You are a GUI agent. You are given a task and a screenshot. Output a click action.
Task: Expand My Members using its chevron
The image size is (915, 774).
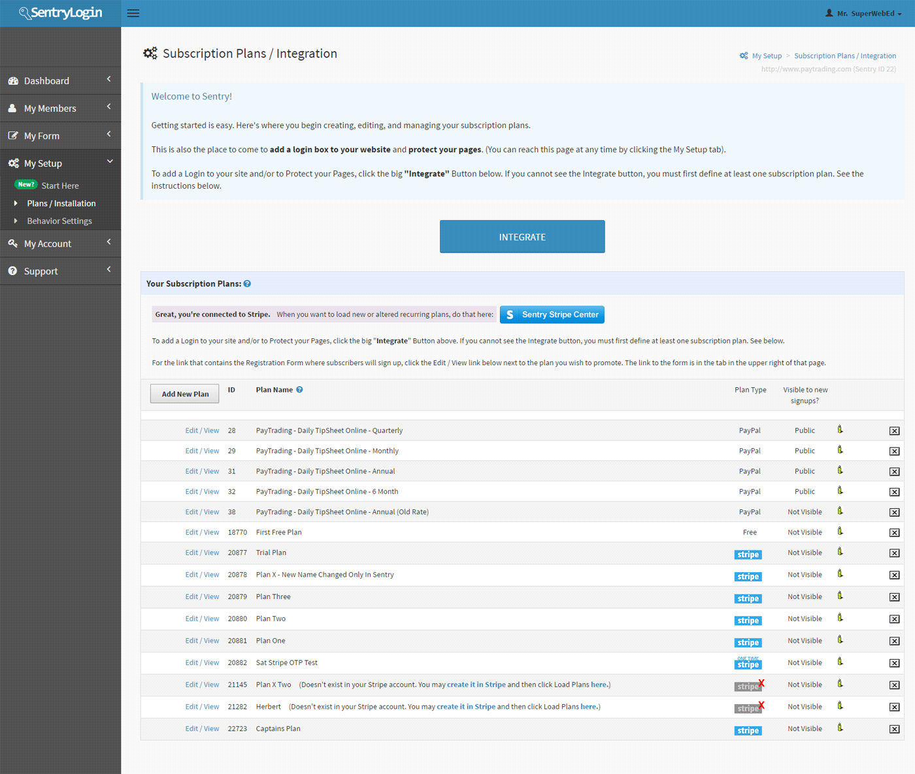pos(108,106)
